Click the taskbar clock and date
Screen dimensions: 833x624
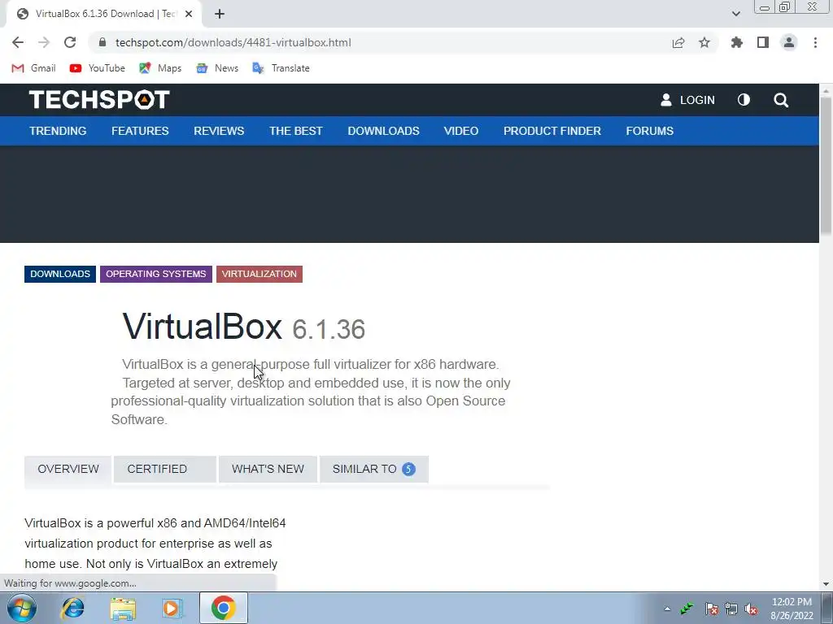(792, 609)
